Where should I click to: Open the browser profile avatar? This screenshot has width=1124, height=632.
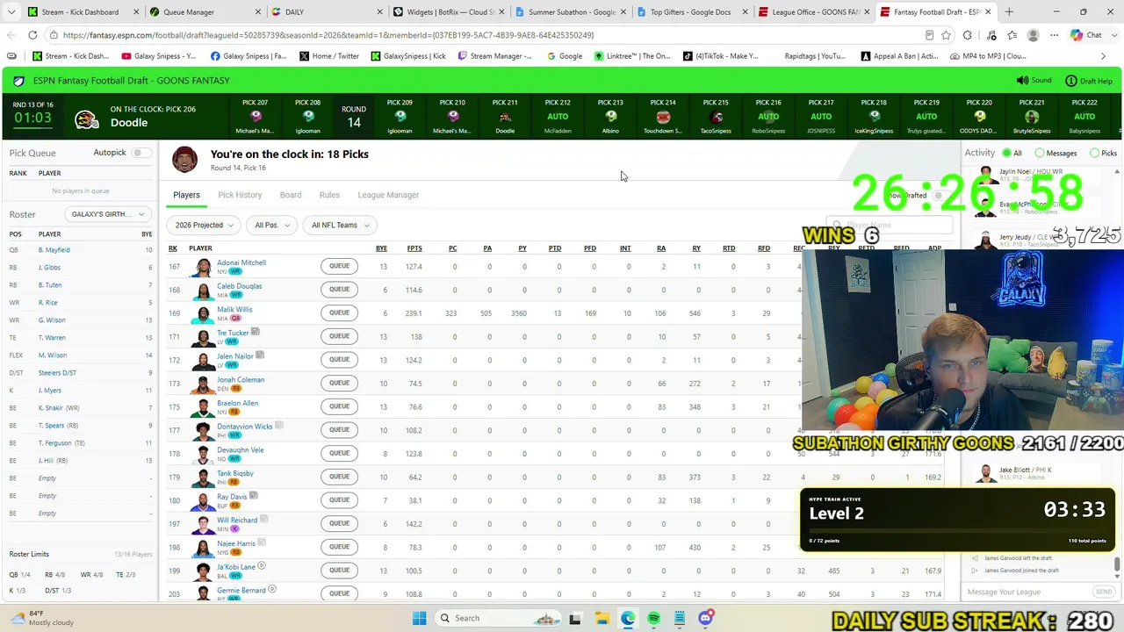pyautogui.click(x=1033, y=35)
